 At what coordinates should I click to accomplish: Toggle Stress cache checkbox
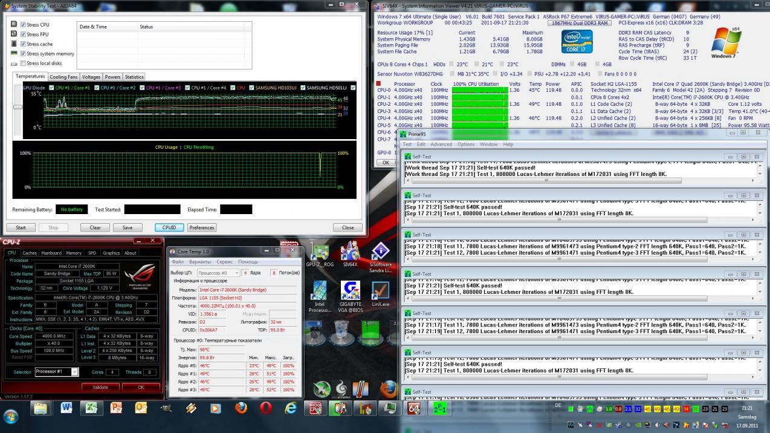(x=23, y=44)
